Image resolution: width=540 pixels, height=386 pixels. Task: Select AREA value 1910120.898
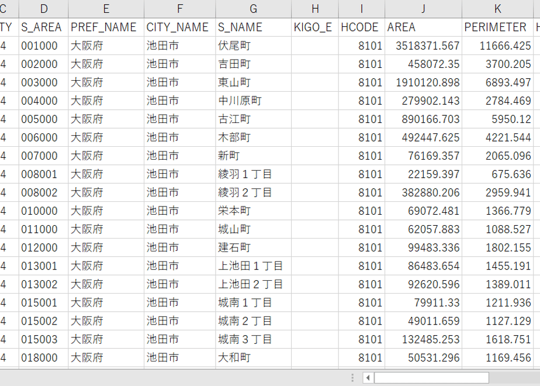423,82
